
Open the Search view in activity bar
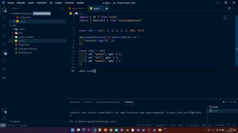4,18
